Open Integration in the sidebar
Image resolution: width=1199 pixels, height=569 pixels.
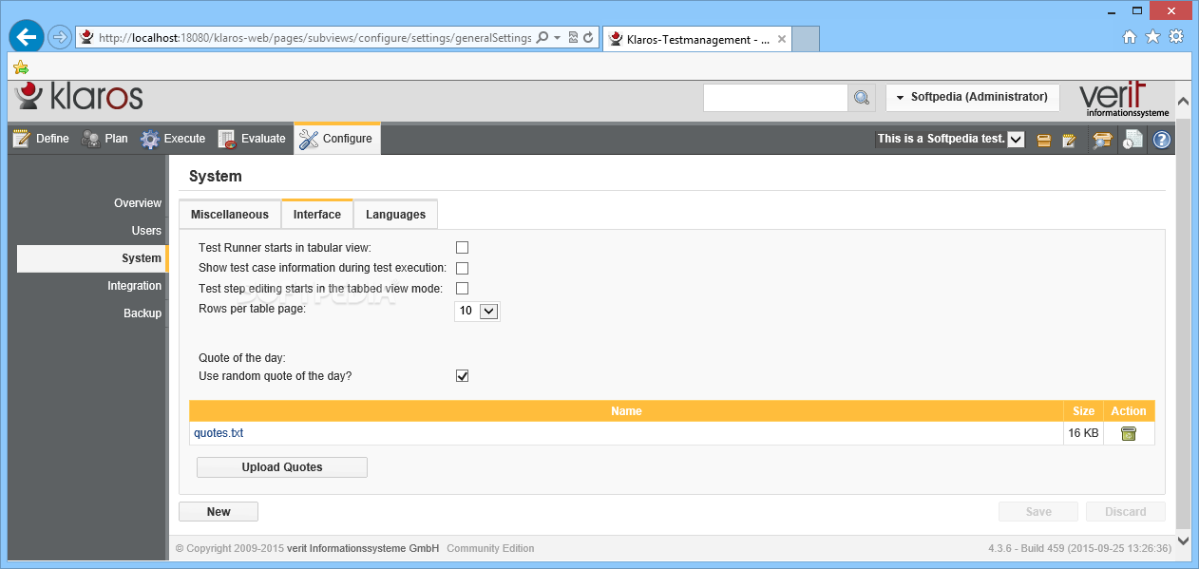134,286
